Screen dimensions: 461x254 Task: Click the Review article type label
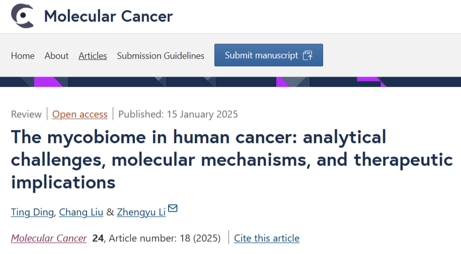[26, 114]
